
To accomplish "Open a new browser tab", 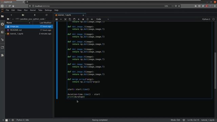I will (x=27, y=2).
